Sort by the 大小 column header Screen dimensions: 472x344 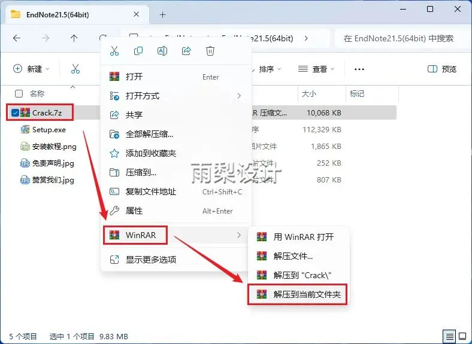click(x=309, y=93)
